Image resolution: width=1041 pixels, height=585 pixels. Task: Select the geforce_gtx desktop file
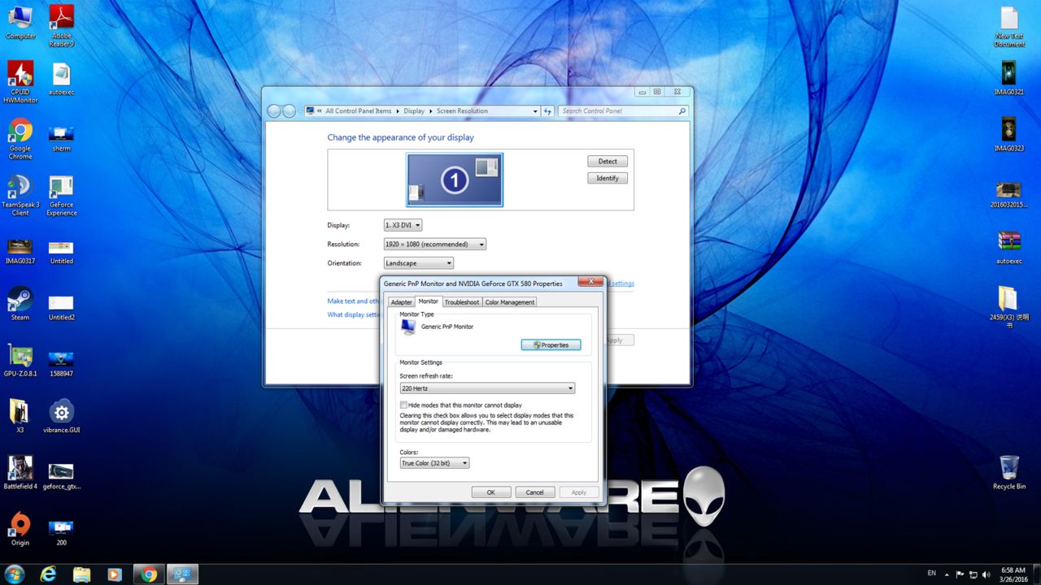[62, 476]
